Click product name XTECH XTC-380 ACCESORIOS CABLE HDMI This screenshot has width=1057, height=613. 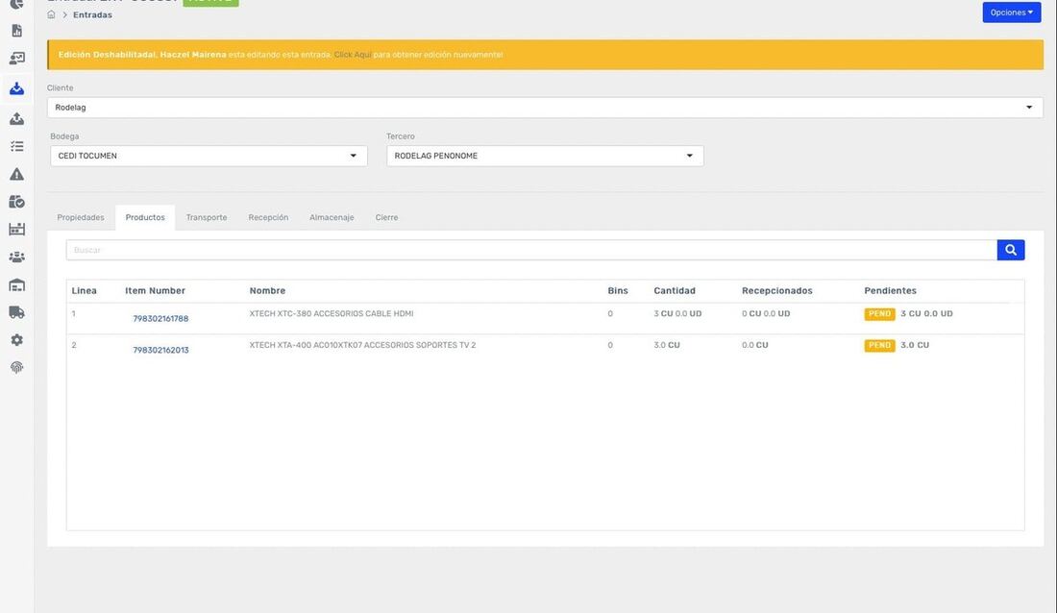pos(332,313)
